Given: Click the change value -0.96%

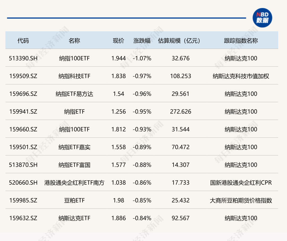Looking at the screenshot, I should click(142, 94).
